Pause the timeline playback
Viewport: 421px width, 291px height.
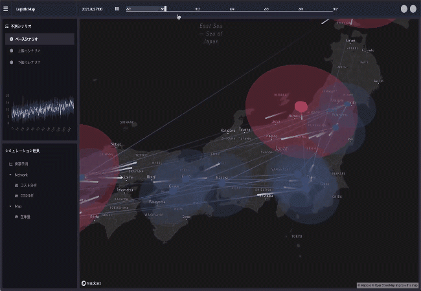coord(117,9)
